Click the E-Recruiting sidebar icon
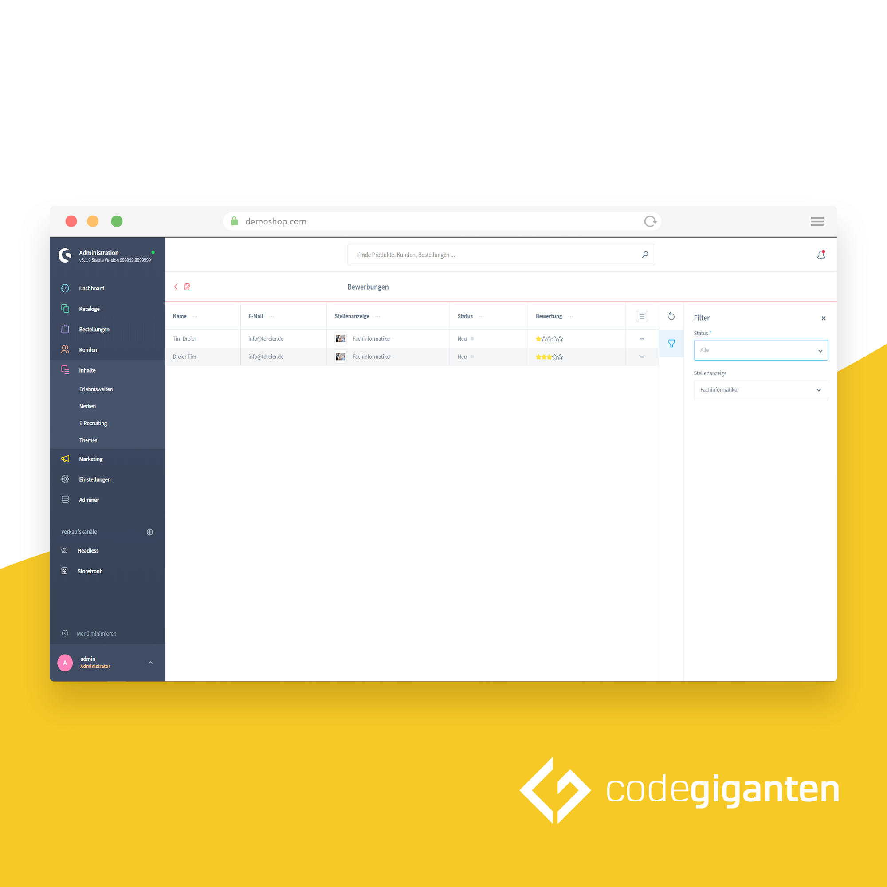The width and height of the screenshot is (887, 887). coord(92,424)
